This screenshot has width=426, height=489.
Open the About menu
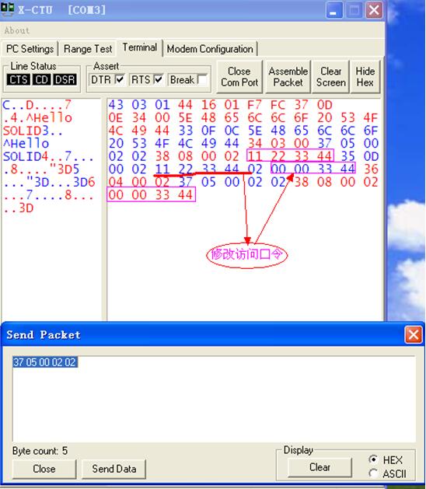point(17,30)
